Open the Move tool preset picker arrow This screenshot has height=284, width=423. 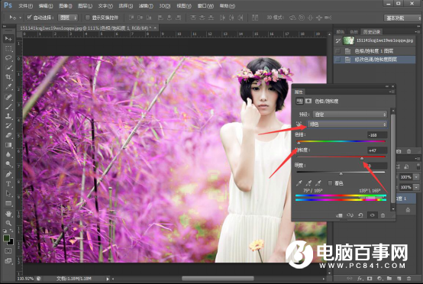[20, 18]
